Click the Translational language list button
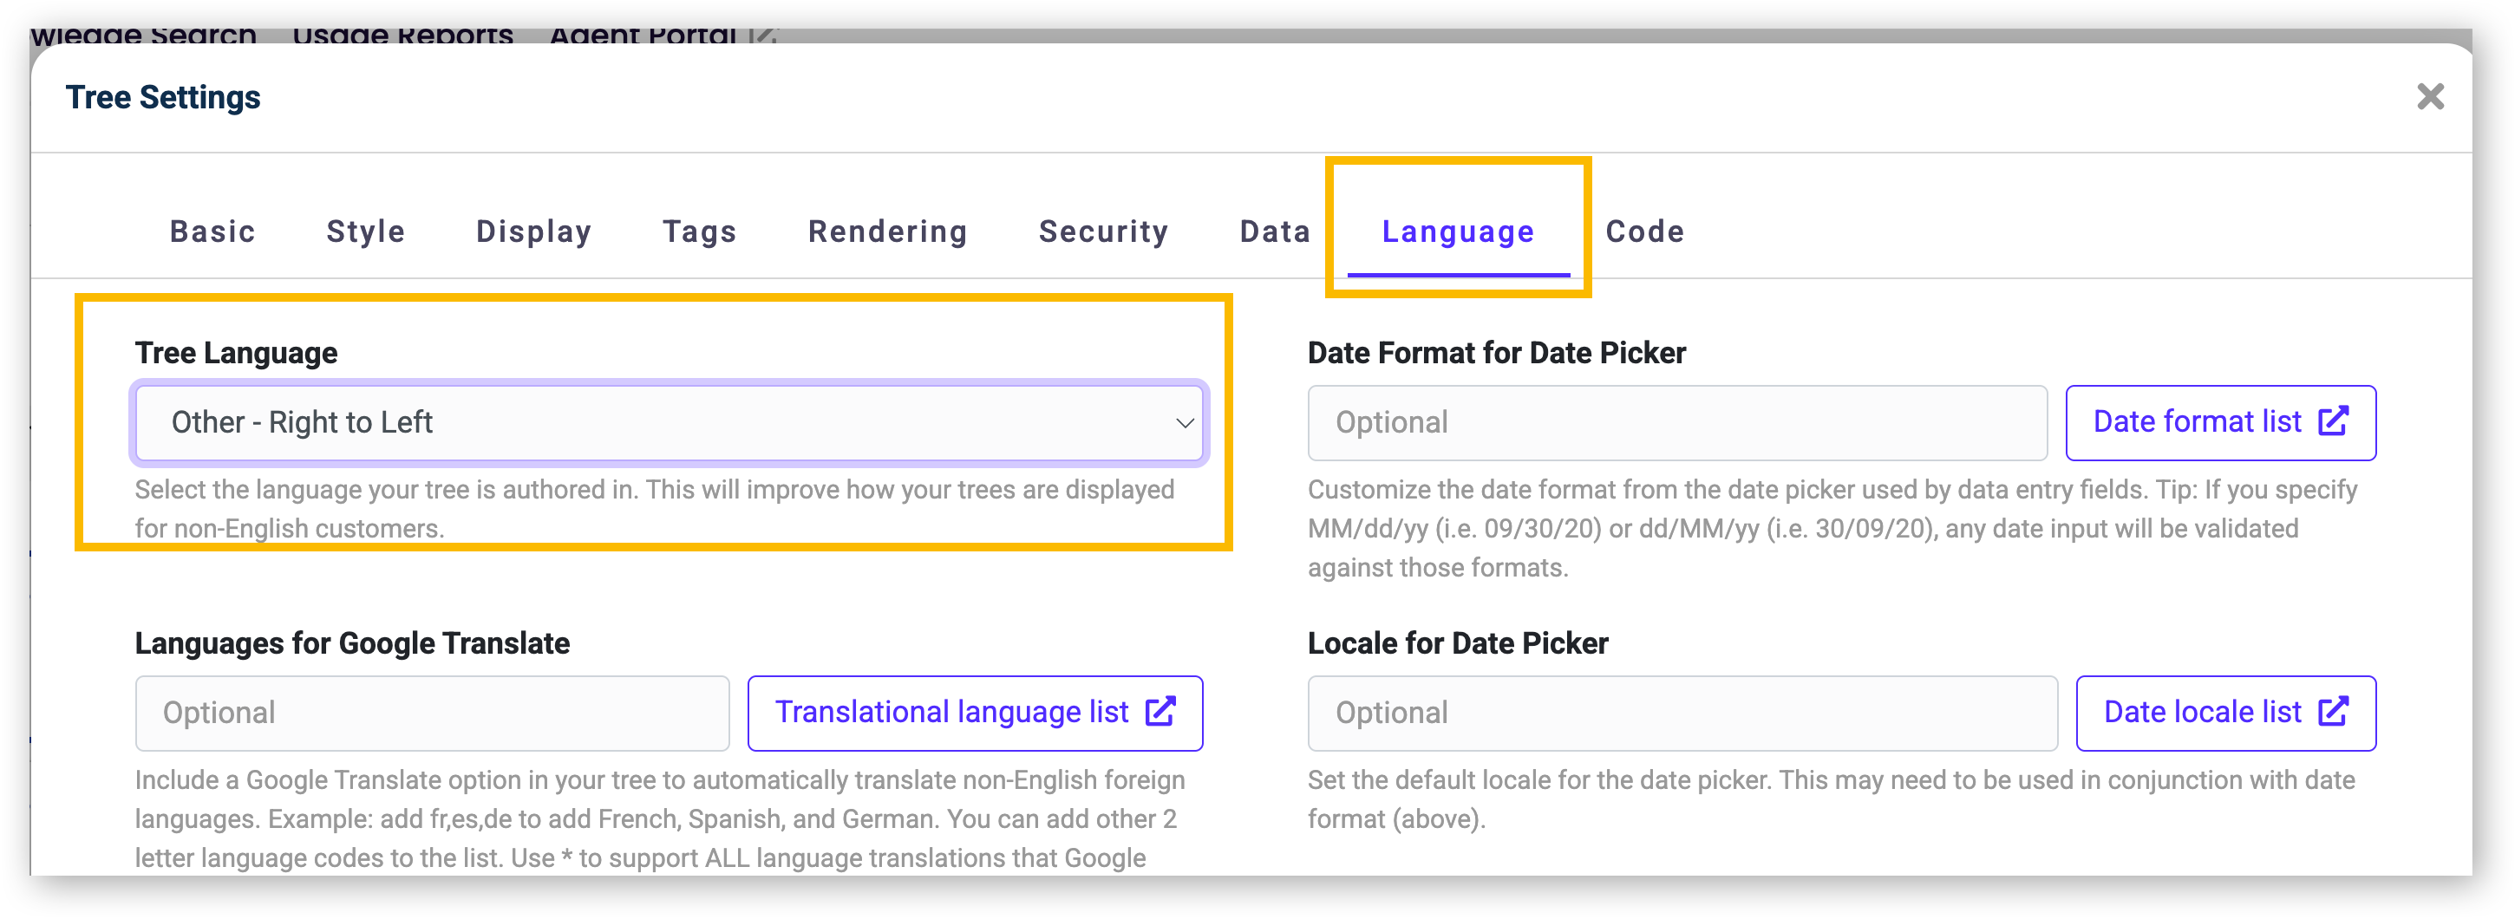 975,714
